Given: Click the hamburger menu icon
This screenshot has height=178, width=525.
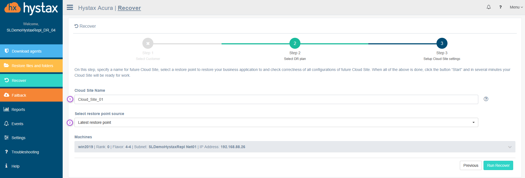Looking at the screenshot, I should pyautogui.click(x=70, y=7).
